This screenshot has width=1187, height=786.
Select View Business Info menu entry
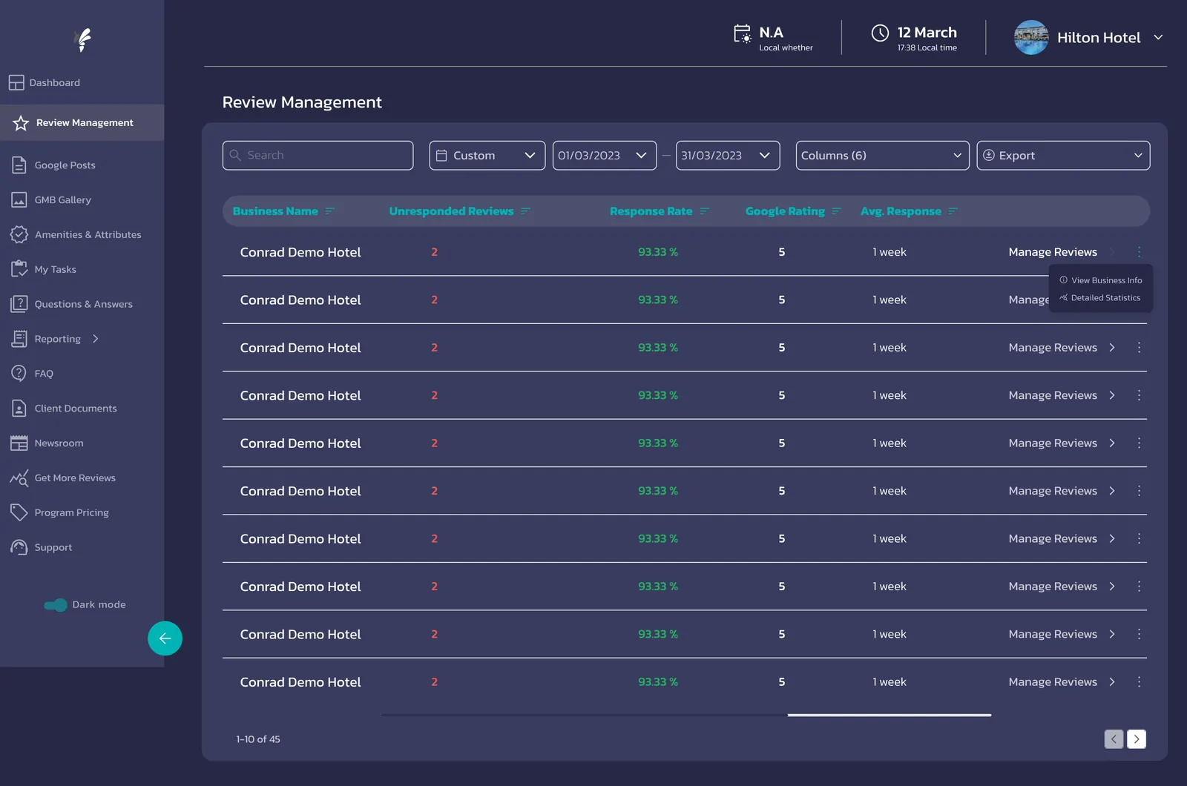pyautogui.click(x=1101, y=280)
